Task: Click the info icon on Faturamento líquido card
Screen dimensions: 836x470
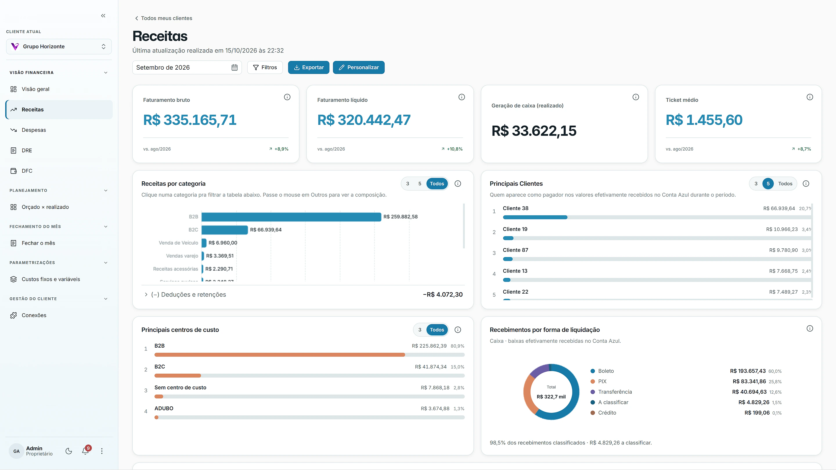Action: click(x=462, y=97)
